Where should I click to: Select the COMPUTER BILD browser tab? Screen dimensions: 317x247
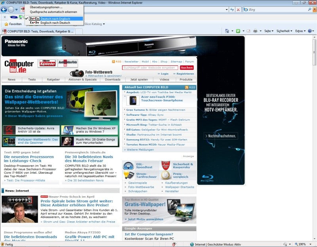tap(38, 31)
